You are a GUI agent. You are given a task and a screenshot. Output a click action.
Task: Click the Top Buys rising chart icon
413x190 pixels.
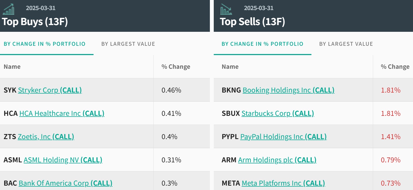click(x=9, y=10)
